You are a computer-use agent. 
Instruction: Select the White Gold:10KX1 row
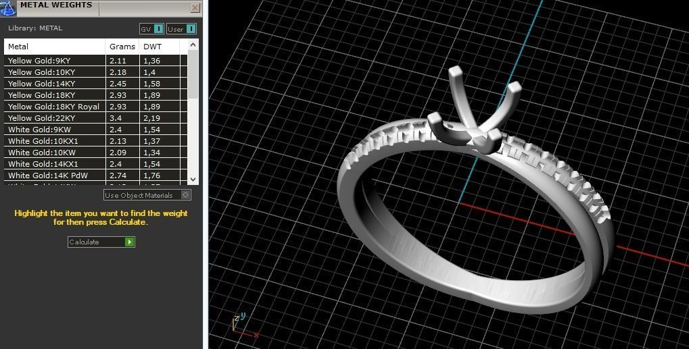click(96, 140)
